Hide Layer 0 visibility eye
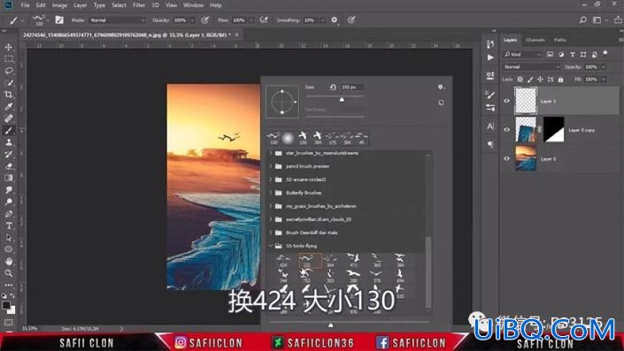Image resolution: width=624 pixels, height=351 pixels. point(506,158)
